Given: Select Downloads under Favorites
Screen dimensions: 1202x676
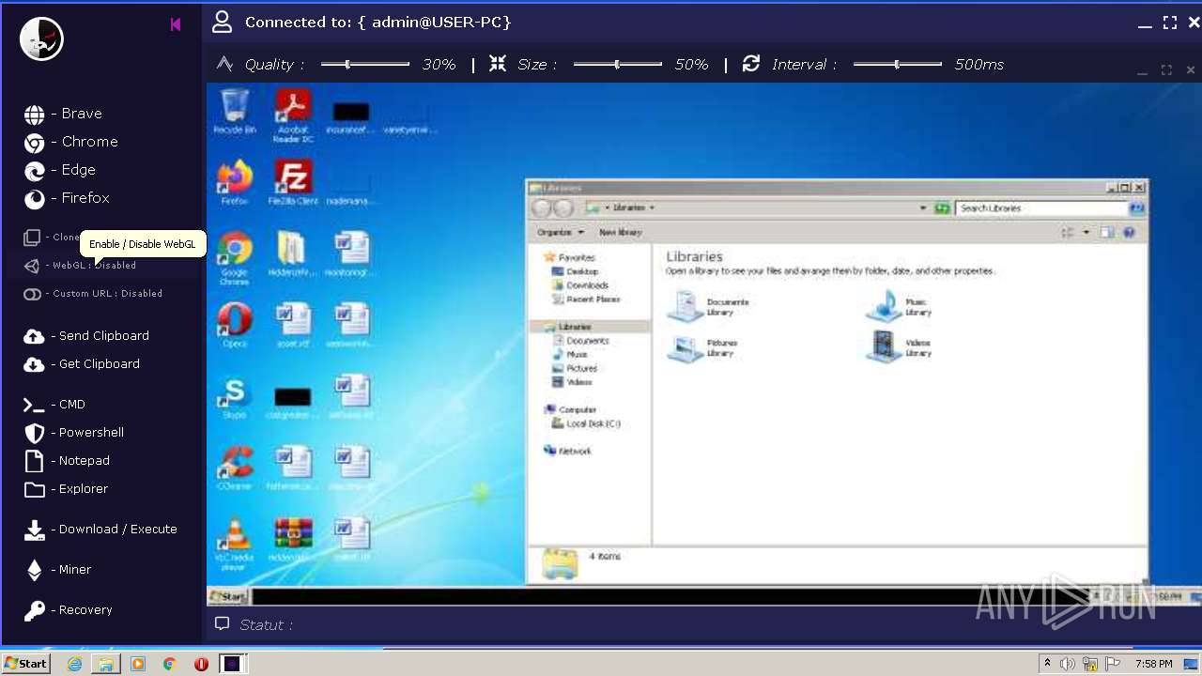Looking at the screenshot, I should [580, 285].
